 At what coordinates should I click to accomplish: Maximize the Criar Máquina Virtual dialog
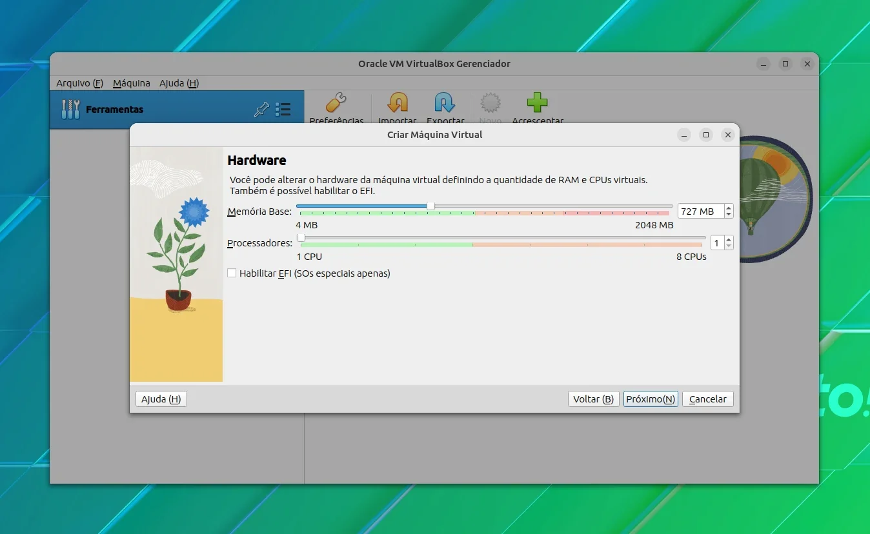pos(706,135)
